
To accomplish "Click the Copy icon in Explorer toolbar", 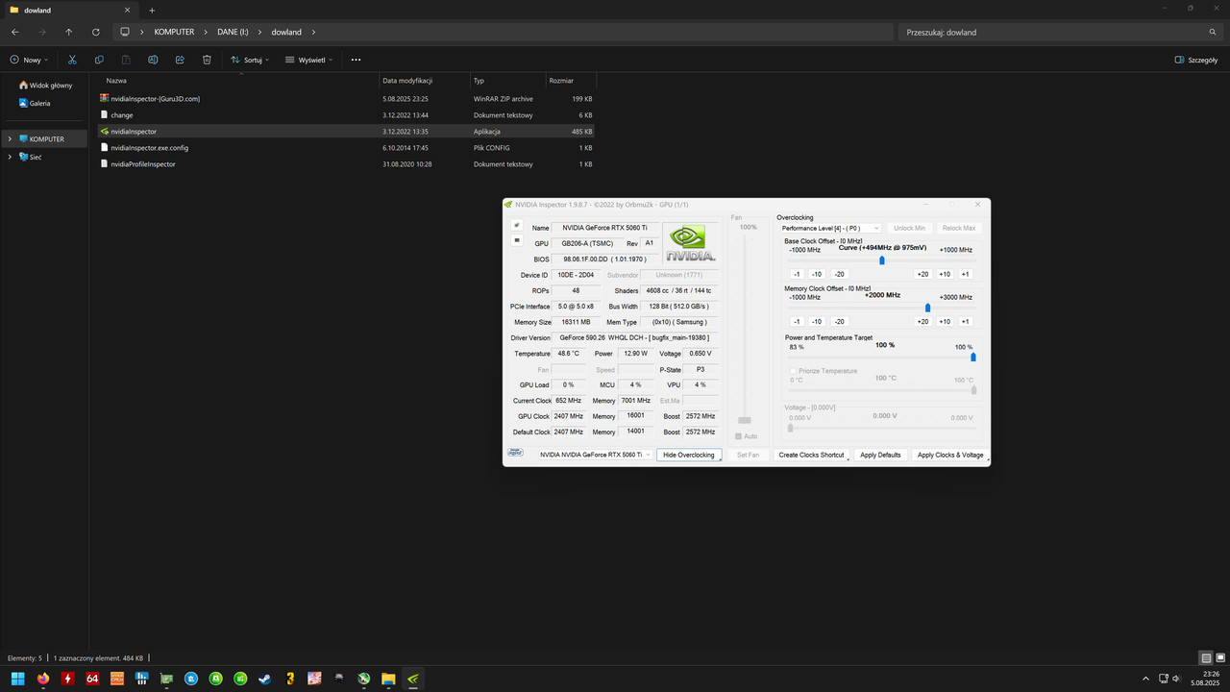I will tap(99, 60).
